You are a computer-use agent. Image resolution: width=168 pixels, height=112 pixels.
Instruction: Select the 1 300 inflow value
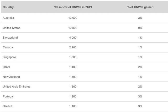coord(73,86)
